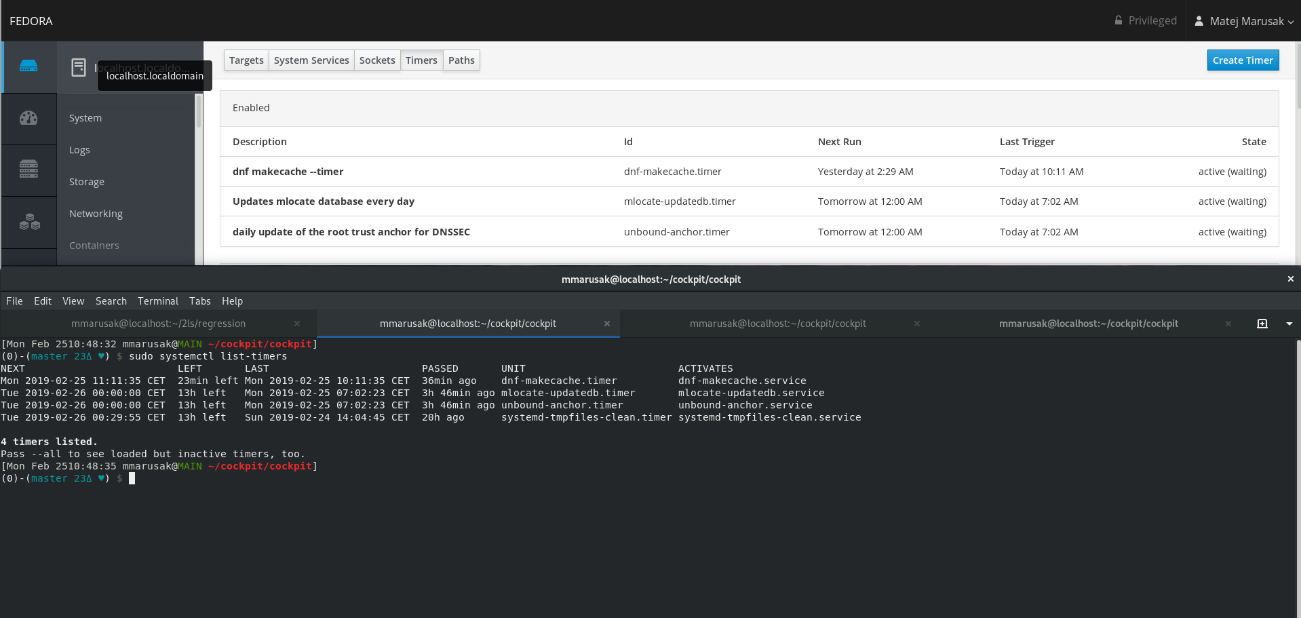This screenshot has width=1301, height=618.
Task: Select the Timers tab
Action: tap(421, 60)
